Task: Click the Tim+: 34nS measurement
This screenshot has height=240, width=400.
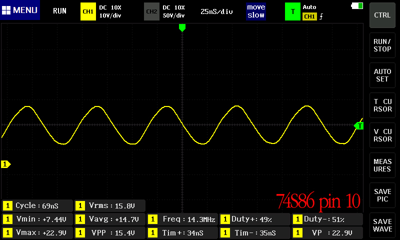Action: pyautogui.click(x=182, y=232)
